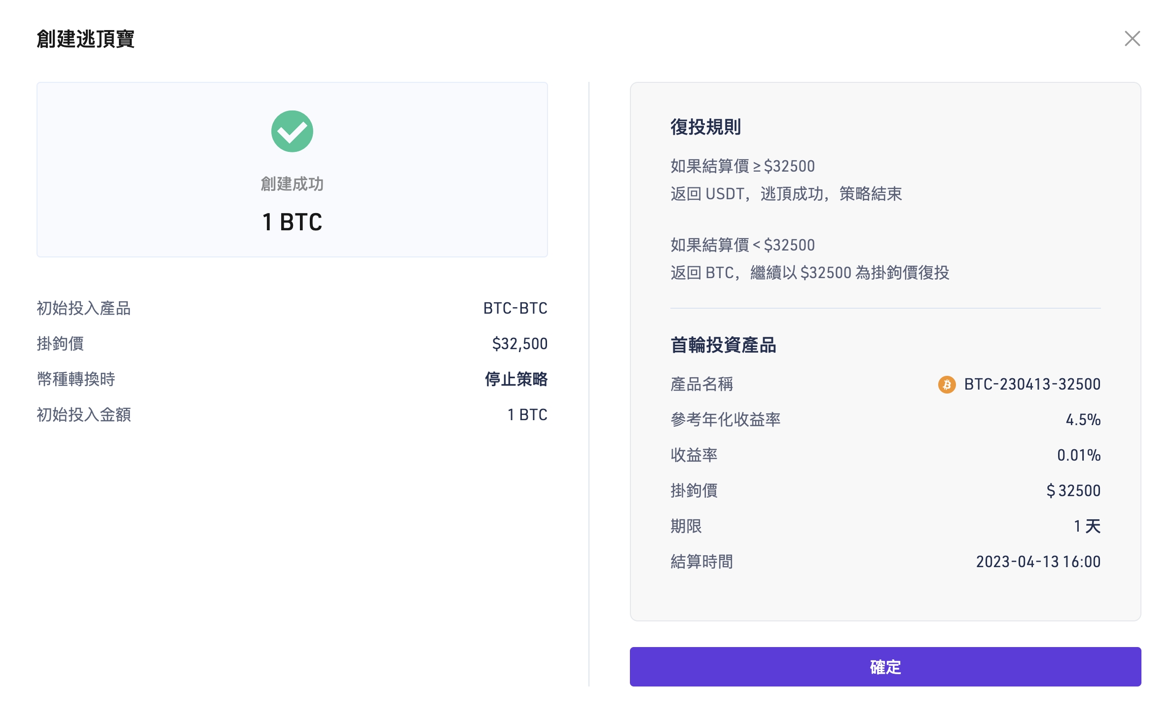Click the 創建逃頂寶 dialog title
Image resolution: width=1173 pixels, height=722 pixels.
[x=85, y=39]
